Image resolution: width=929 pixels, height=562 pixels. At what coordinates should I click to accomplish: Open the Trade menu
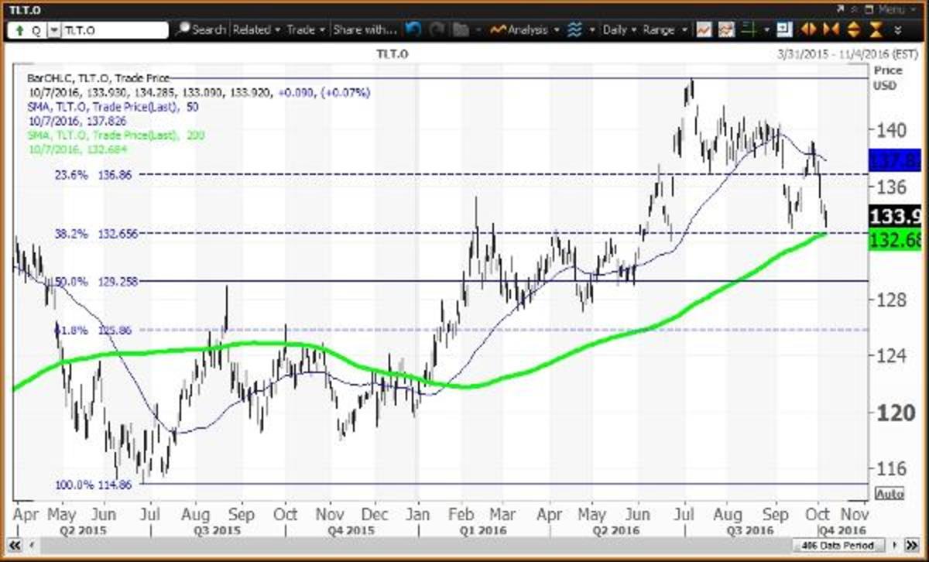point(306,29)
